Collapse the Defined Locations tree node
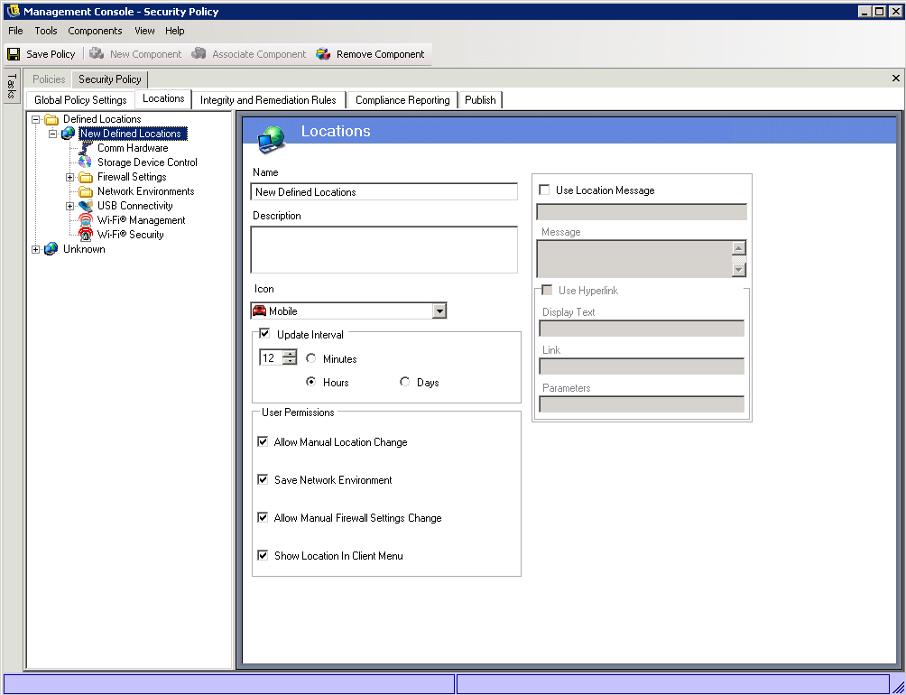Image resolution: width=906 pixels, height=695 pixels. point(36,119)
